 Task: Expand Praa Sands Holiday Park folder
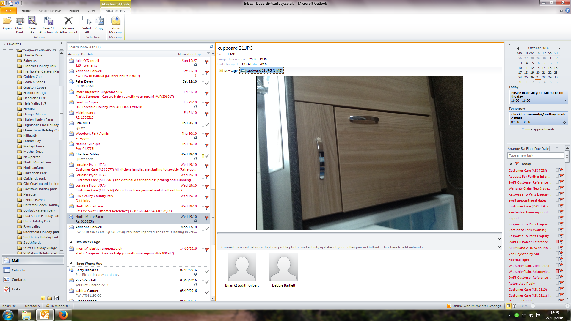(x=15, y=216)
